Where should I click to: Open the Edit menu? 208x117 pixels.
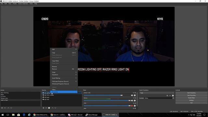point(6,4)
